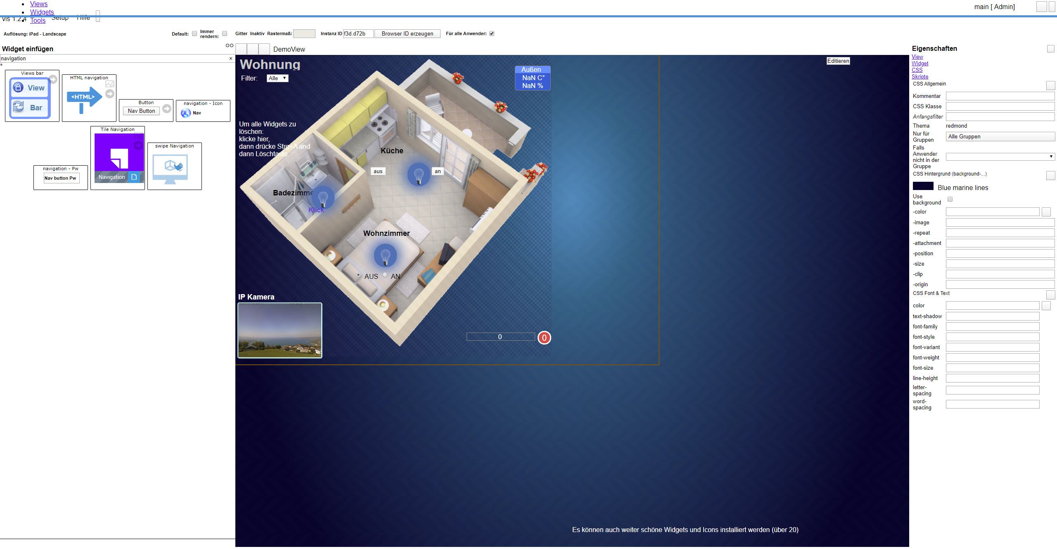Screen dimensions: 1057x549
Task: Click the Küche light bulb icon
Action: [419, 175]
